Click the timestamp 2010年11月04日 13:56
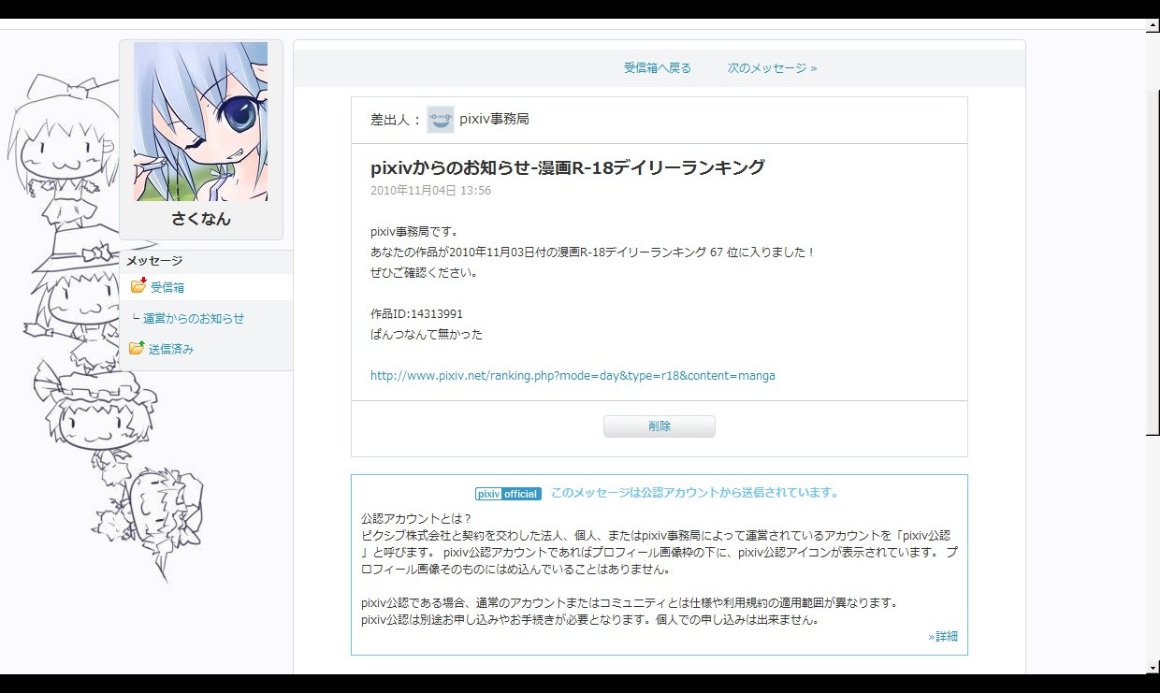Screen dimensions: 1160x693 point(430,191)
